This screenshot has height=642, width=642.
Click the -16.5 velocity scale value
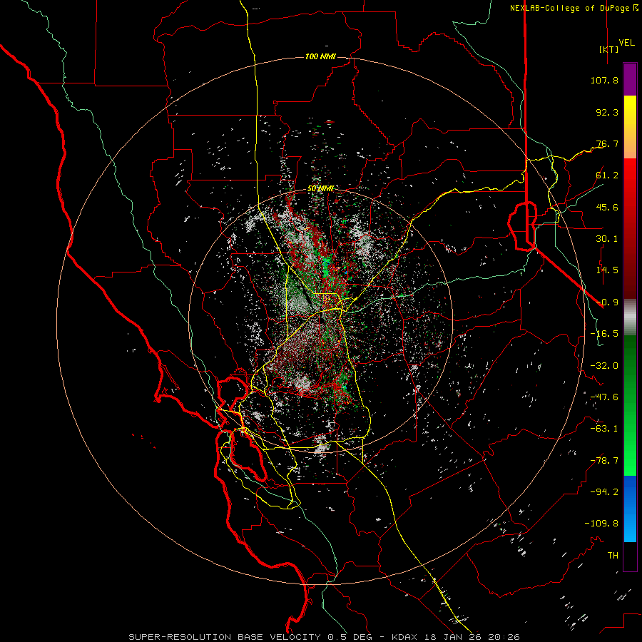pyautogui.click(x=604, y=334)
